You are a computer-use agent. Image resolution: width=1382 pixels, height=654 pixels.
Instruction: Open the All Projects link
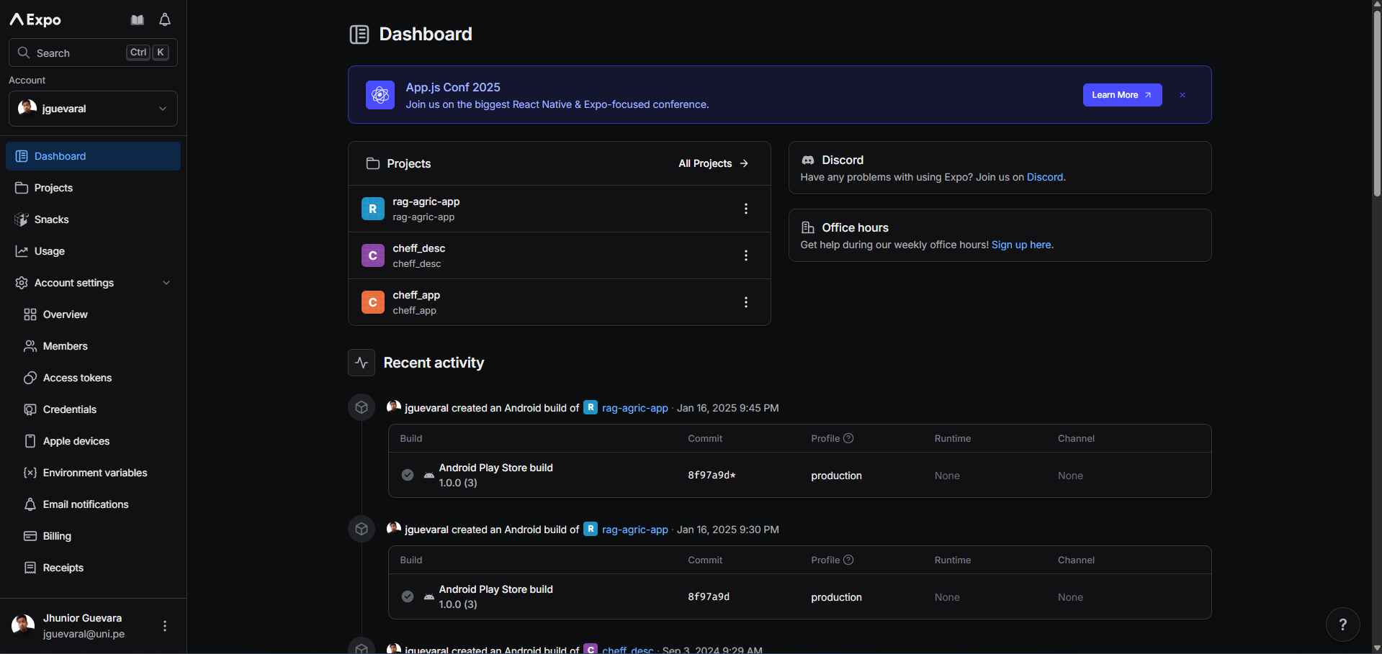(x=713, y=163)
